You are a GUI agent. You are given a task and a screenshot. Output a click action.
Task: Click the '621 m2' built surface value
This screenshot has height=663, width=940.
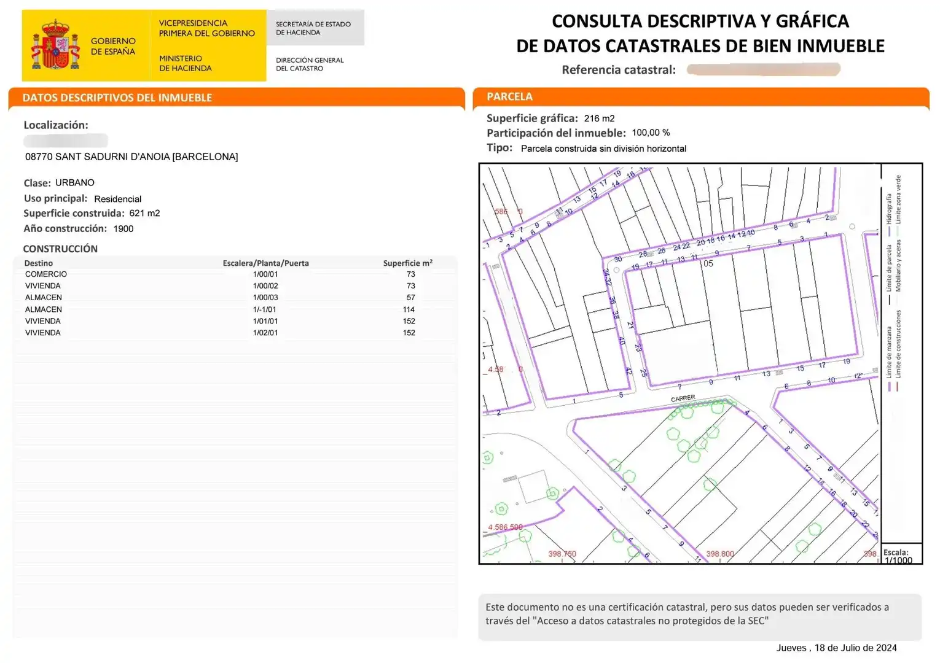tap(144, 213)
